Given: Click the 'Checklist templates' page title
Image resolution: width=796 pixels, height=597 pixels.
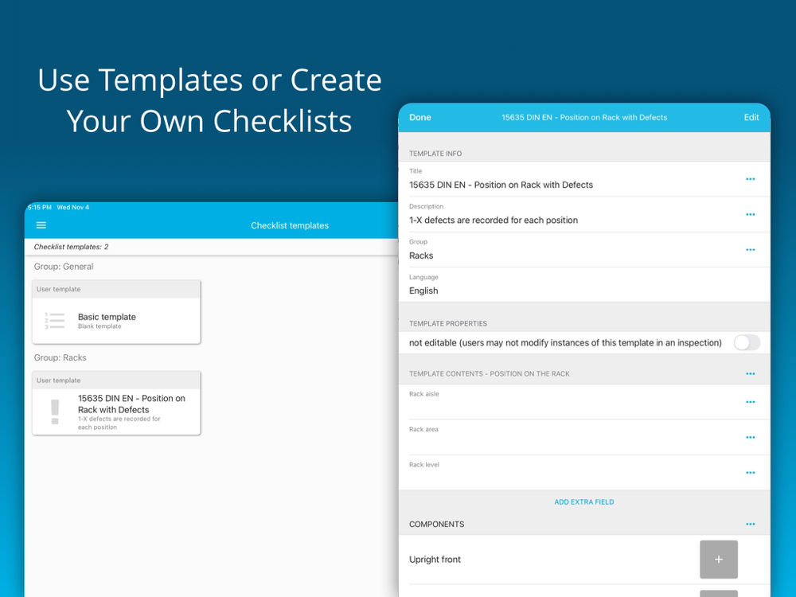Looking at the screenshot, I should click(x=290, y=225).
